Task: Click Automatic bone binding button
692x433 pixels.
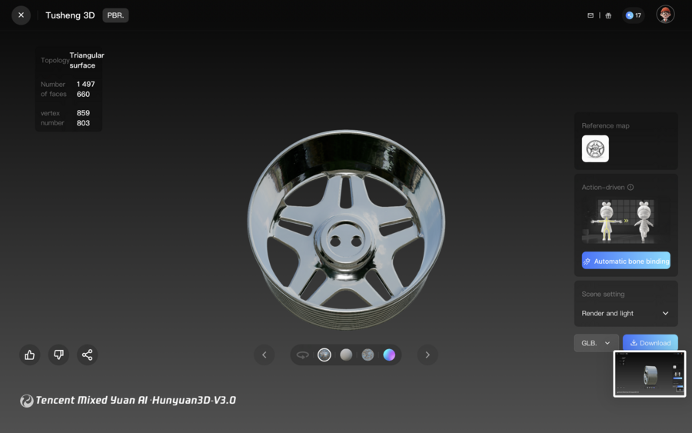Action: (x=626, y=261)
